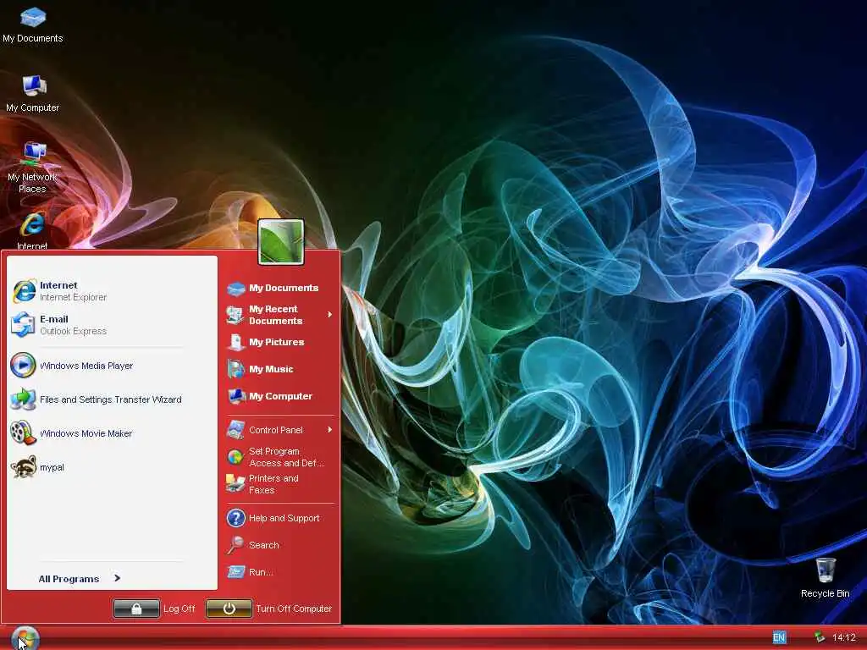
Task: Expand All Programs list
Action: pyautogui.click(x=80, y=579)
